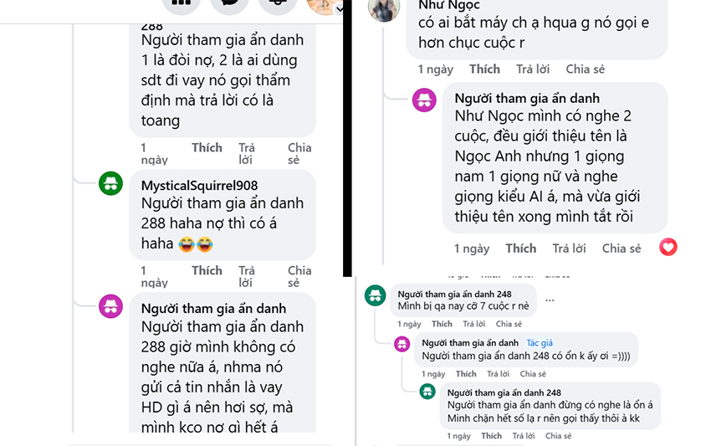Open the notifications bell icon
This screenshot has height=446, width=711.
pos(278,4)
